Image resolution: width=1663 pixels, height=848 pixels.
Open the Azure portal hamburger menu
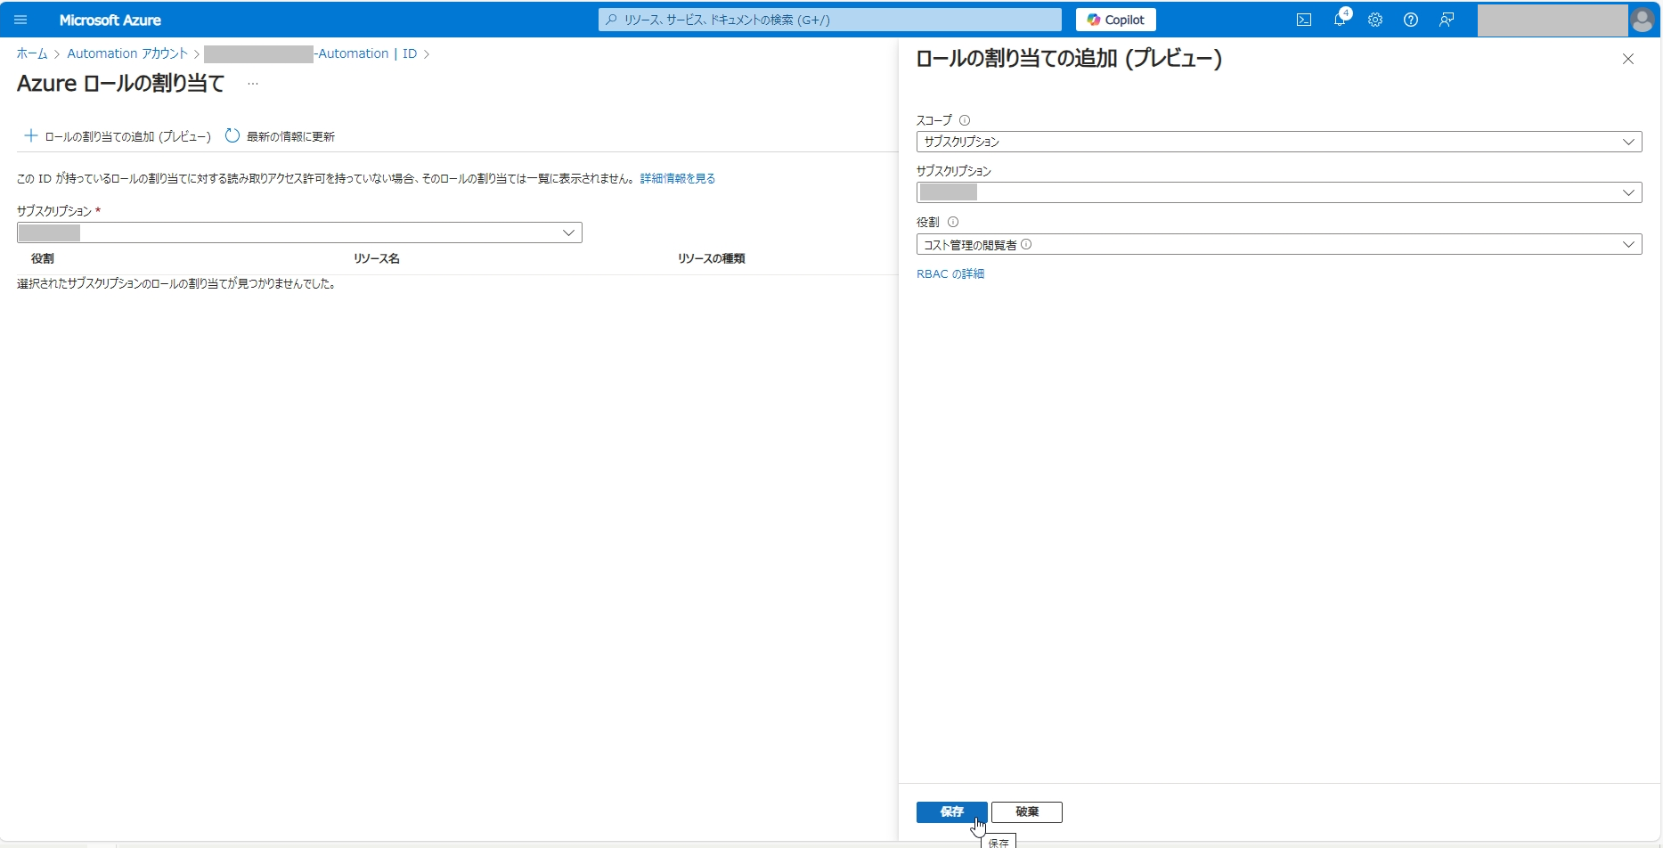tap(20, 20)
